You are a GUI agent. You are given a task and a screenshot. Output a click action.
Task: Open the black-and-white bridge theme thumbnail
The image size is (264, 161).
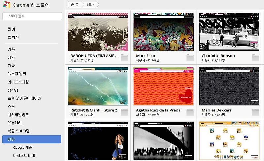(163, 141)
